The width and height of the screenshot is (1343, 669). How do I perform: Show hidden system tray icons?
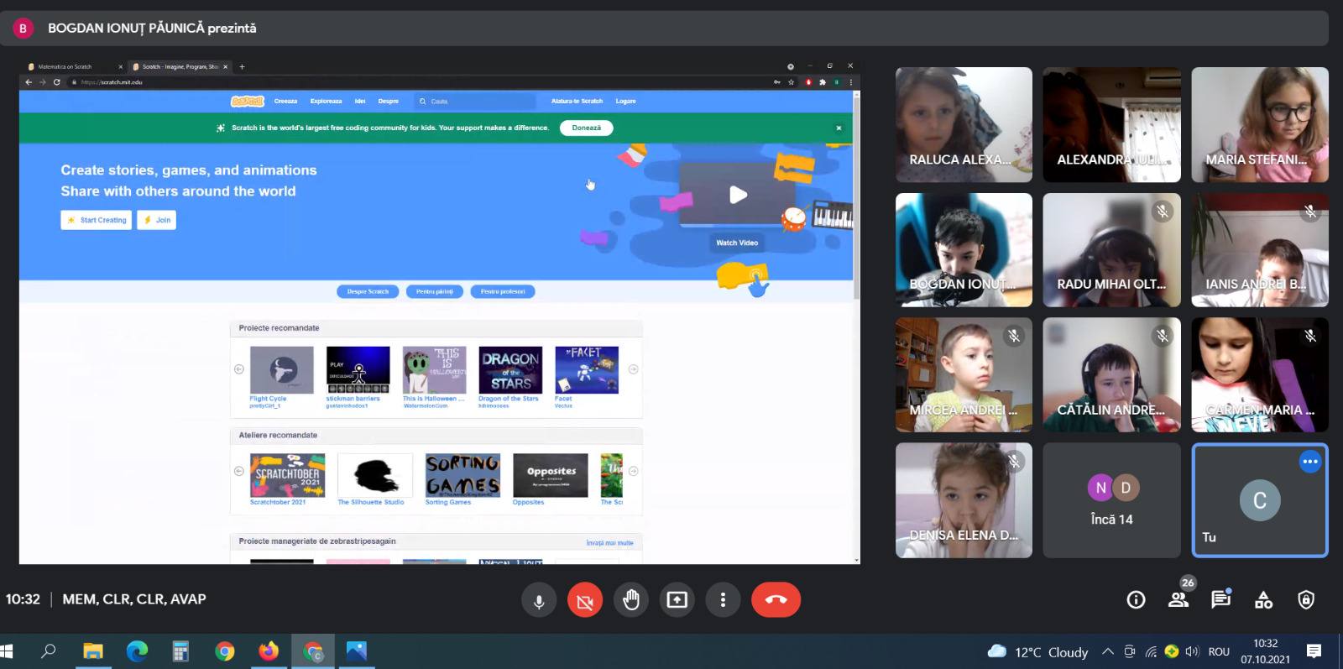pos(1108,651)
